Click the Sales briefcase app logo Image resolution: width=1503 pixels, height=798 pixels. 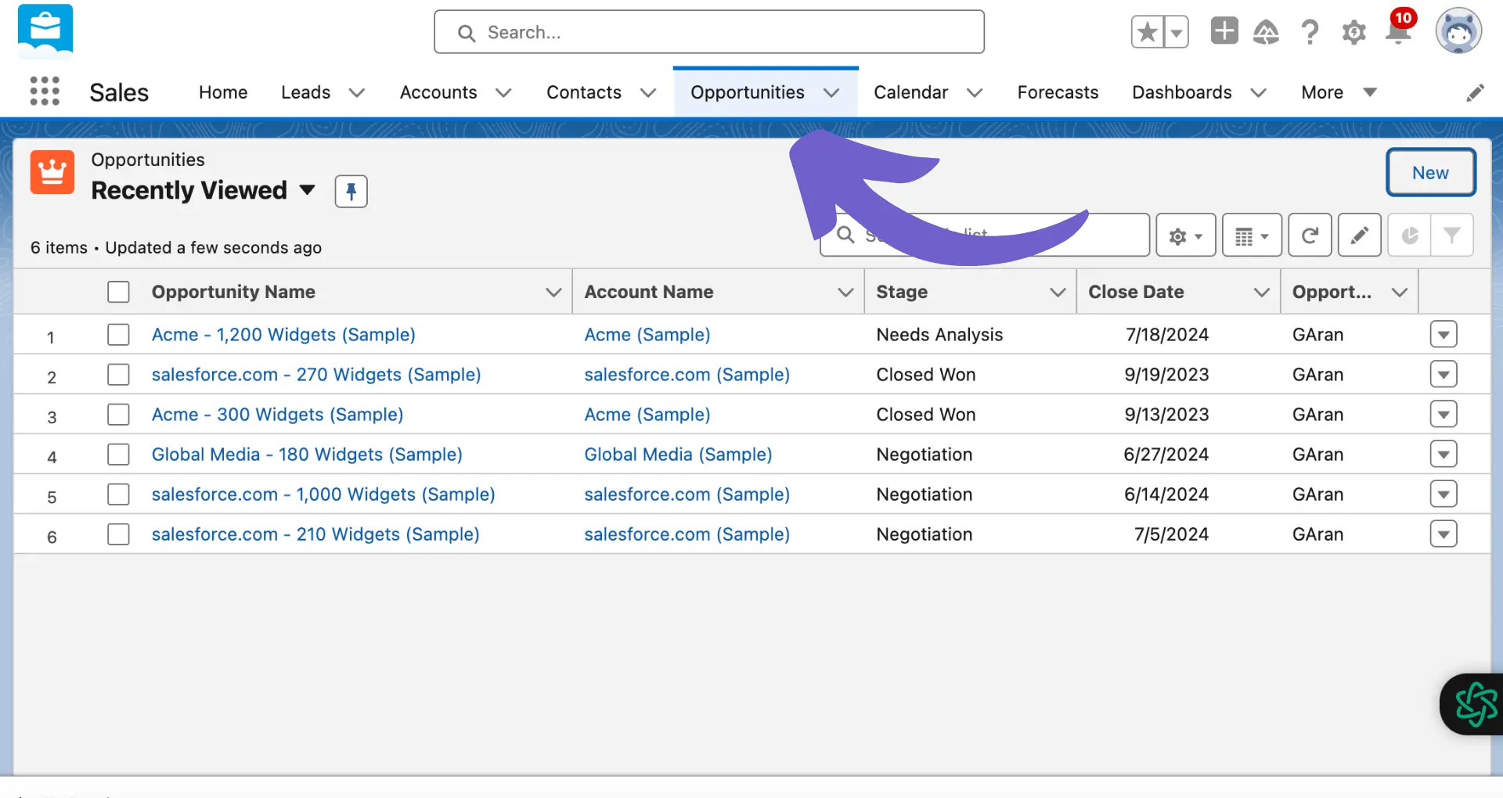click(x=45, y=31)
